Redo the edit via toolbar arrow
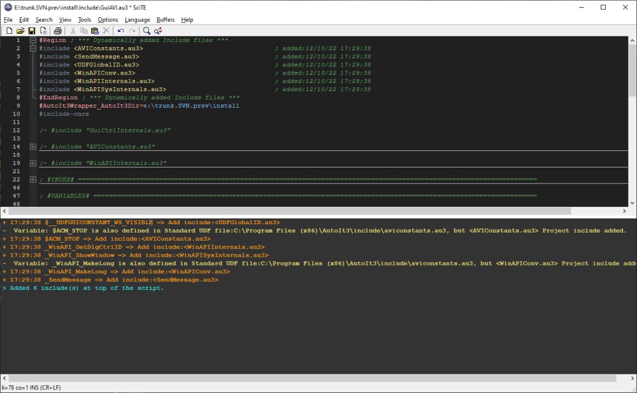This screenshot has width=637, height=393. point(132,31)
